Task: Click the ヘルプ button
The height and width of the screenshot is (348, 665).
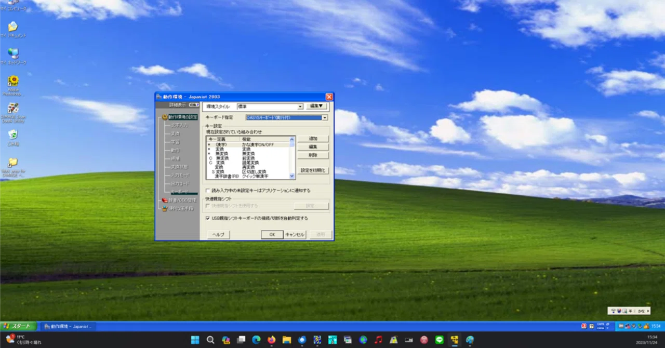Action: click(219, 235)
